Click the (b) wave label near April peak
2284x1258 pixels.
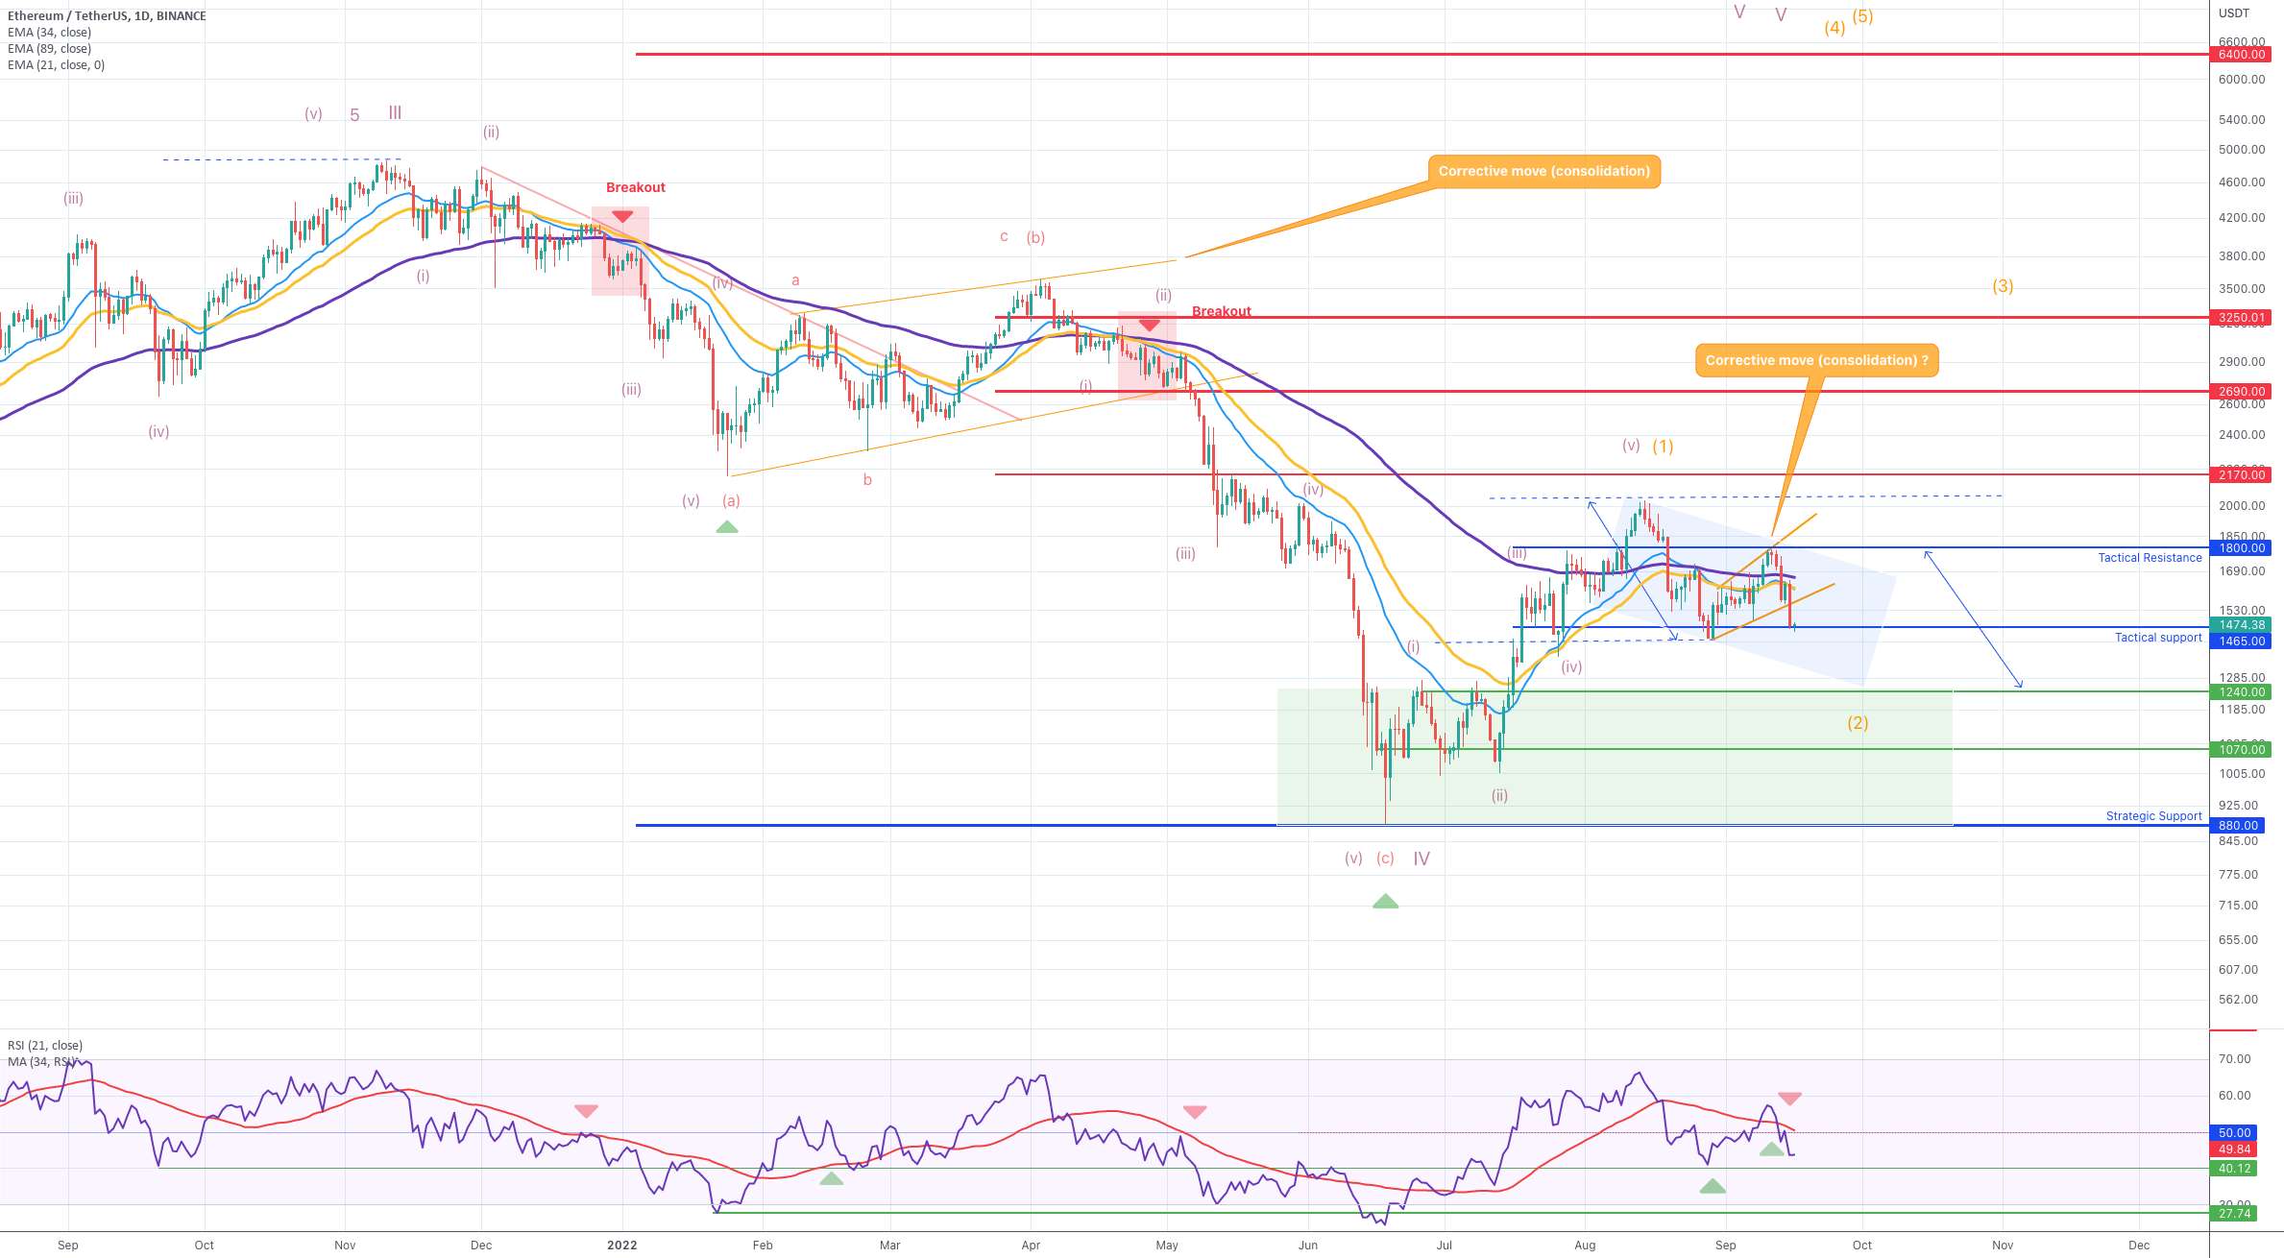1035,237
